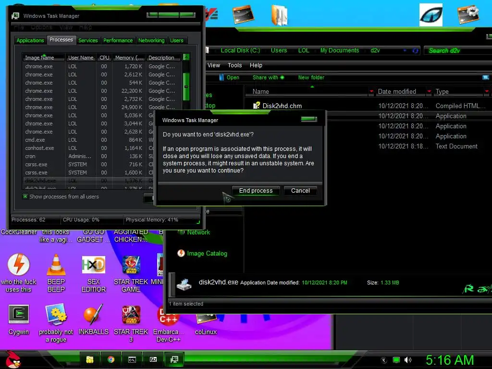Image resolution: width=492 pixels, height=369 pixels.
Task: Click the 5:16 AM clock
Action: tap(450, 360)
